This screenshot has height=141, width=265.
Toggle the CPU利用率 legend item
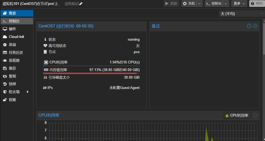(x=237, y=116)
